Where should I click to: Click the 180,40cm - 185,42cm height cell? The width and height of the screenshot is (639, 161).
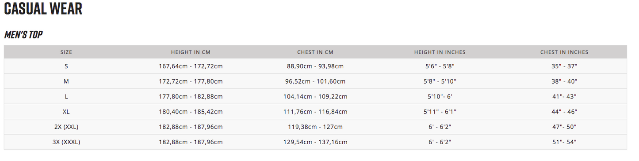click(x=191, y=112)
